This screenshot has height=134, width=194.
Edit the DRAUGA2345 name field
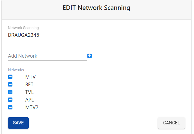coord(47,35)
